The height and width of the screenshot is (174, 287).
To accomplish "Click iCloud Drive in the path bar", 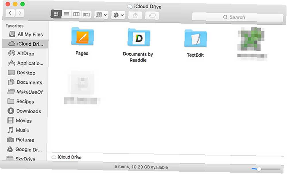I will (67, 157).
